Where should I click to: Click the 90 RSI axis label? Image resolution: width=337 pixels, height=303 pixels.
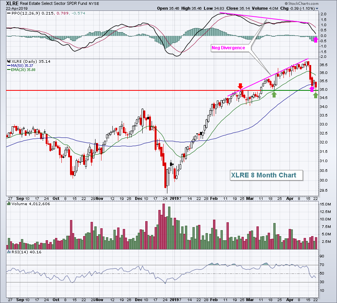click(322, 256)
